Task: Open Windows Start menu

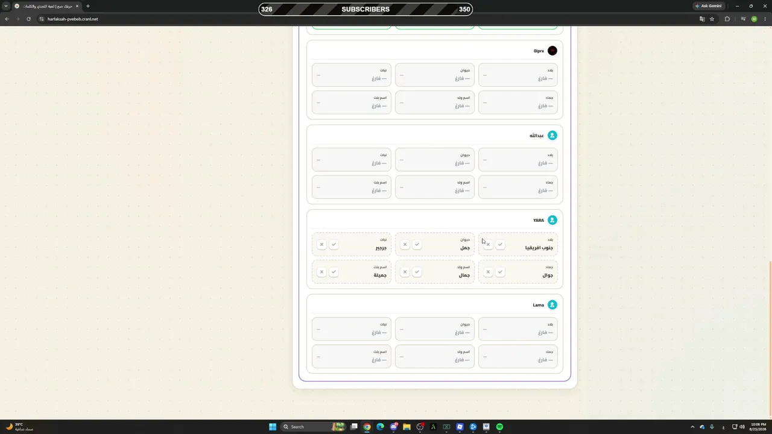Action: 273,427
